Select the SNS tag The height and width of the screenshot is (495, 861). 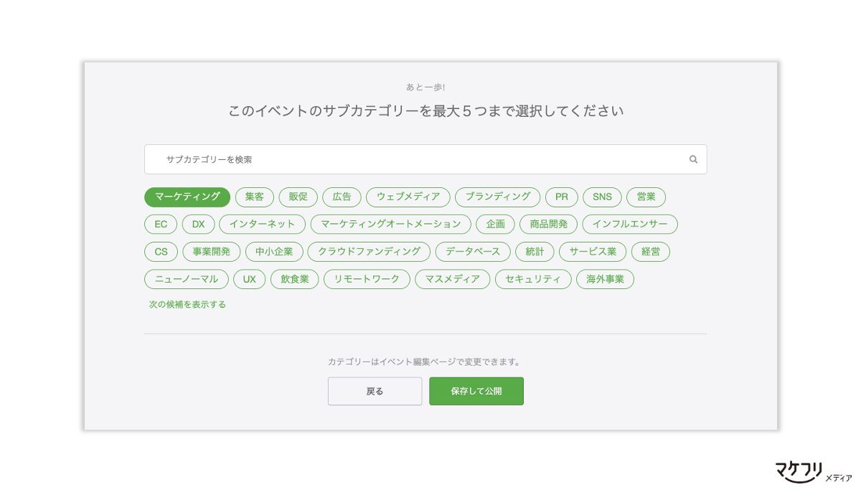[x=602, y=197]
